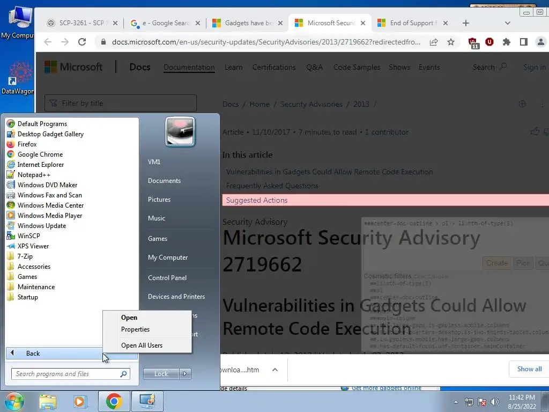This screenshot has height=412, width=549.
Task: Open My Computer from the Start menu
Action: click(x=168, y=257)
